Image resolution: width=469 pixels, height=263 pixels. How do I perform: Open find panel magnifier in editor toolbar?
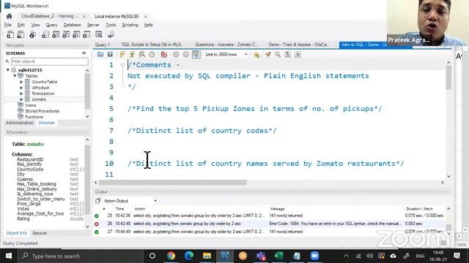(x=278, y=54)
